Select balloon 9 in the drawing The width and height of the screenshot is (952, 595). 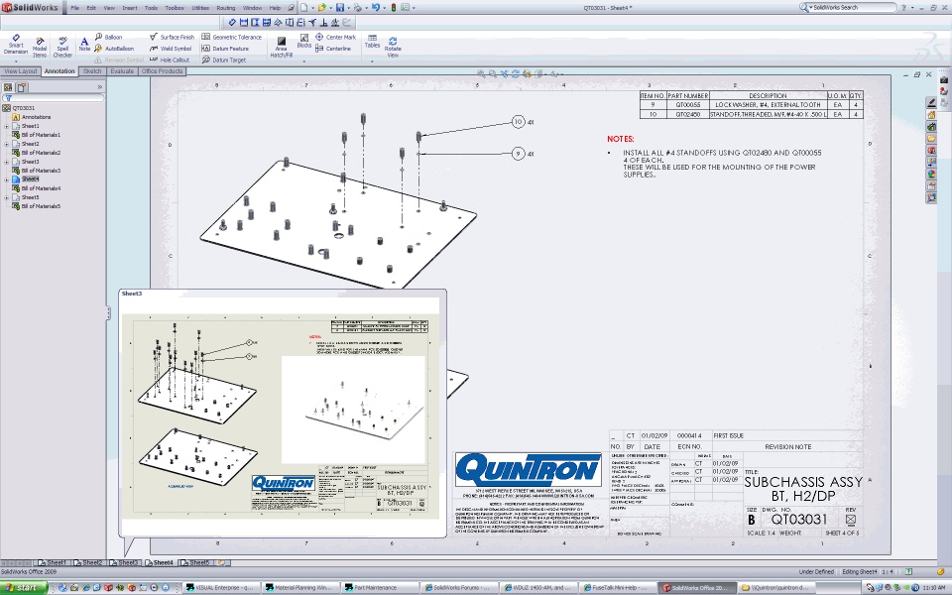point(518,154)
